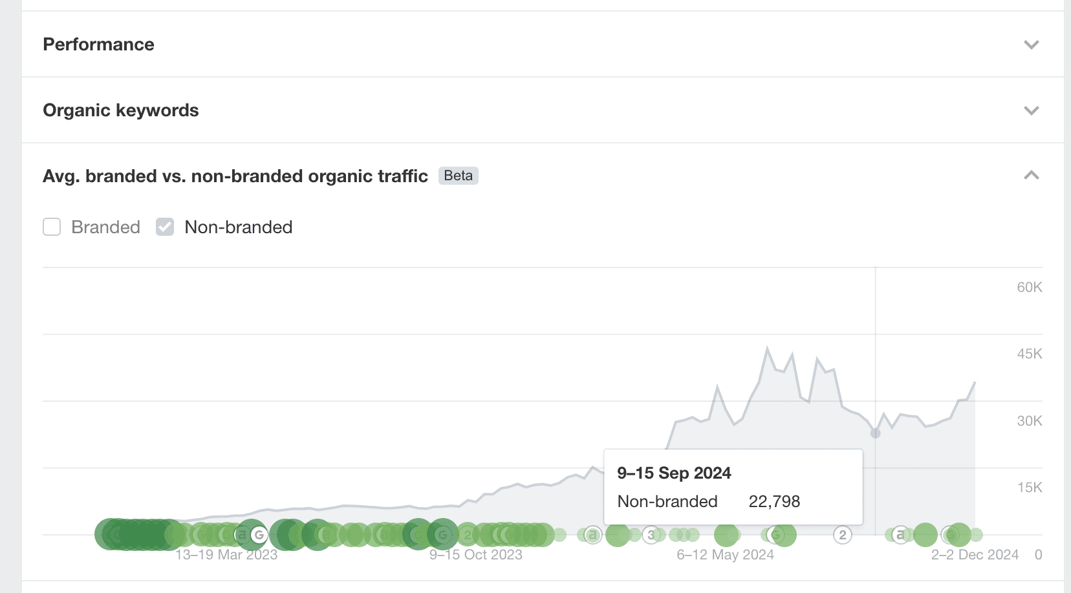Click the number 2 marker near Oct 2023
1071x593 pixels.
pos(468,535)
